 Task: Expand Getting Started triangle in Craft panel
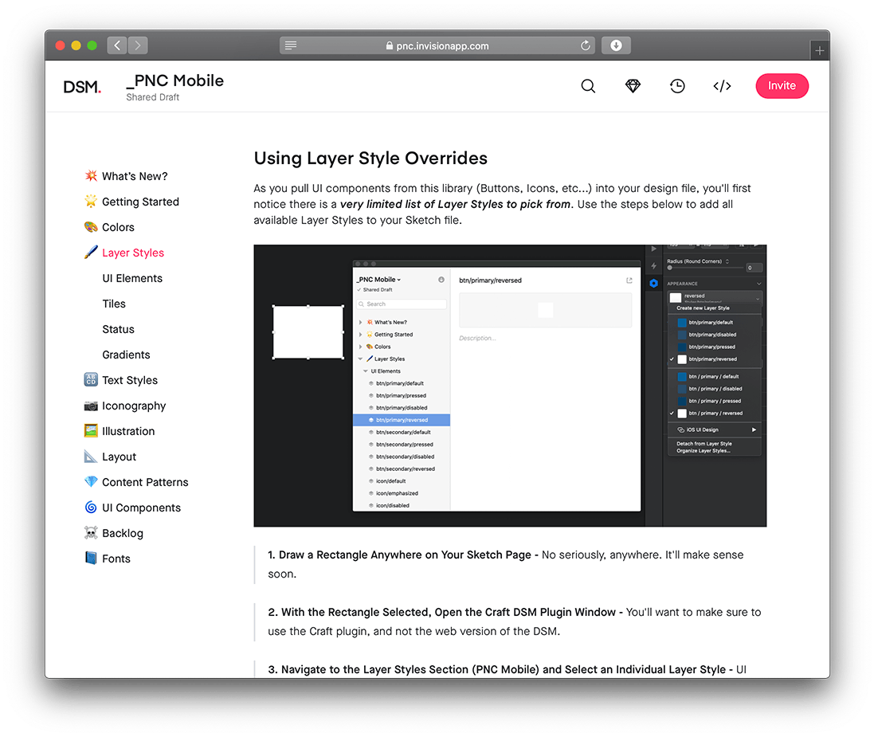point(361,335)
